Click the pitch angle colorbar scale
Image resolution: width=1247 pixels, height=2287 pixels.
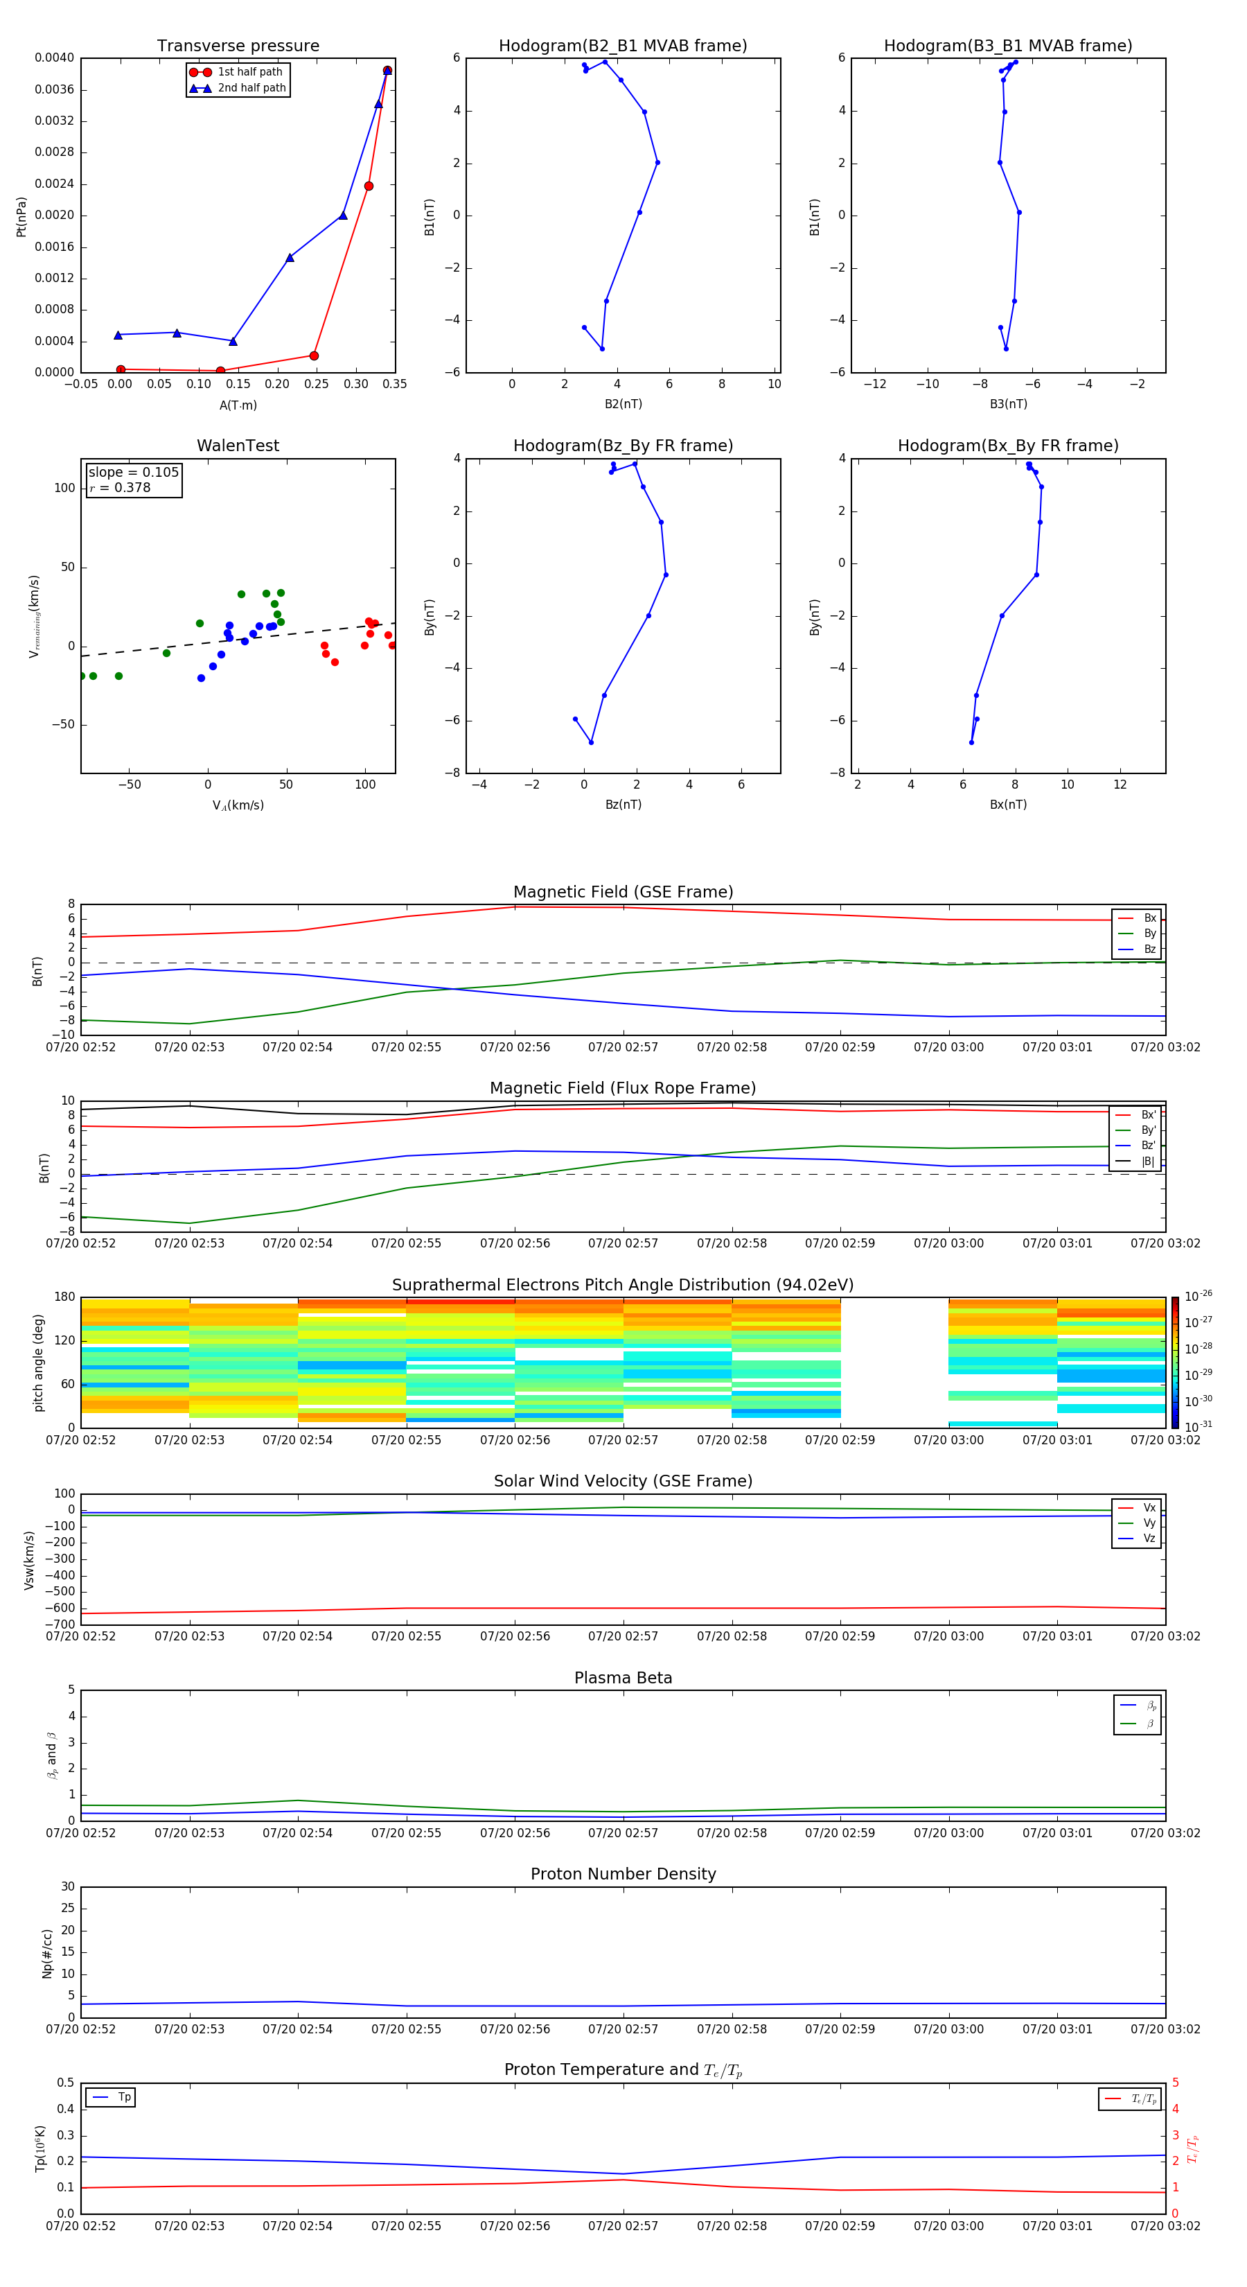[x=1174, y=1362]
